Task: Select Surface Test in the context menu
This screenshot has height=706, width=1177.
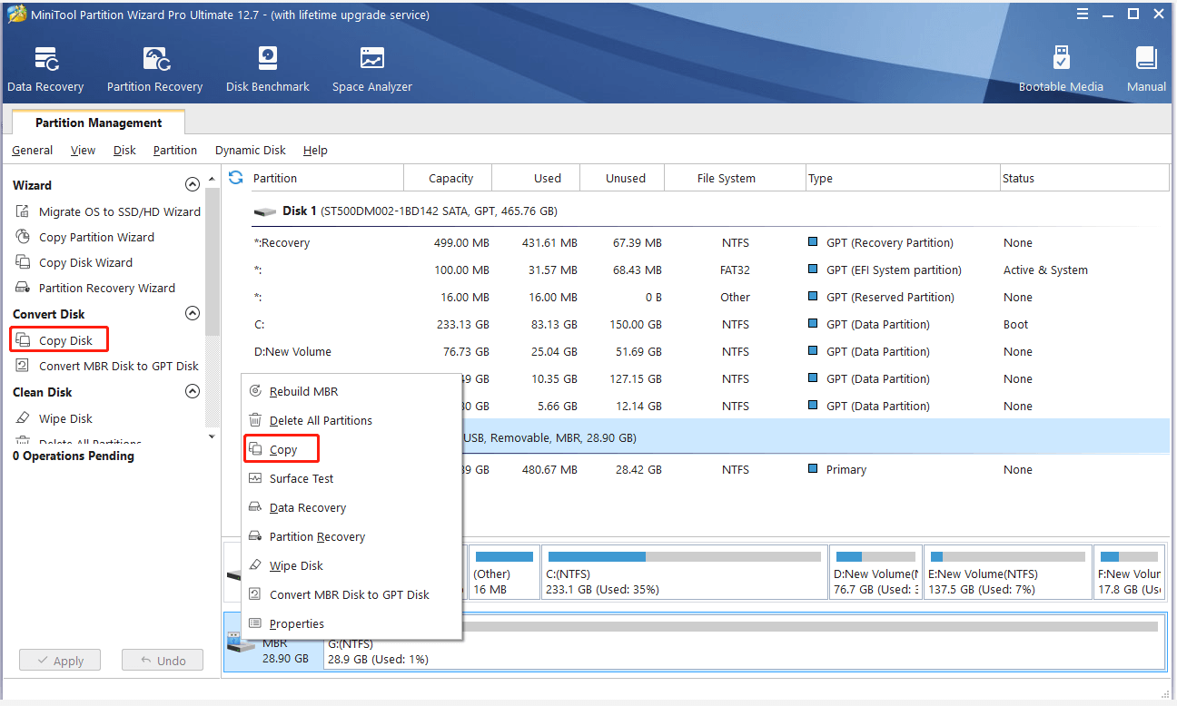Action: pos(351,478)
